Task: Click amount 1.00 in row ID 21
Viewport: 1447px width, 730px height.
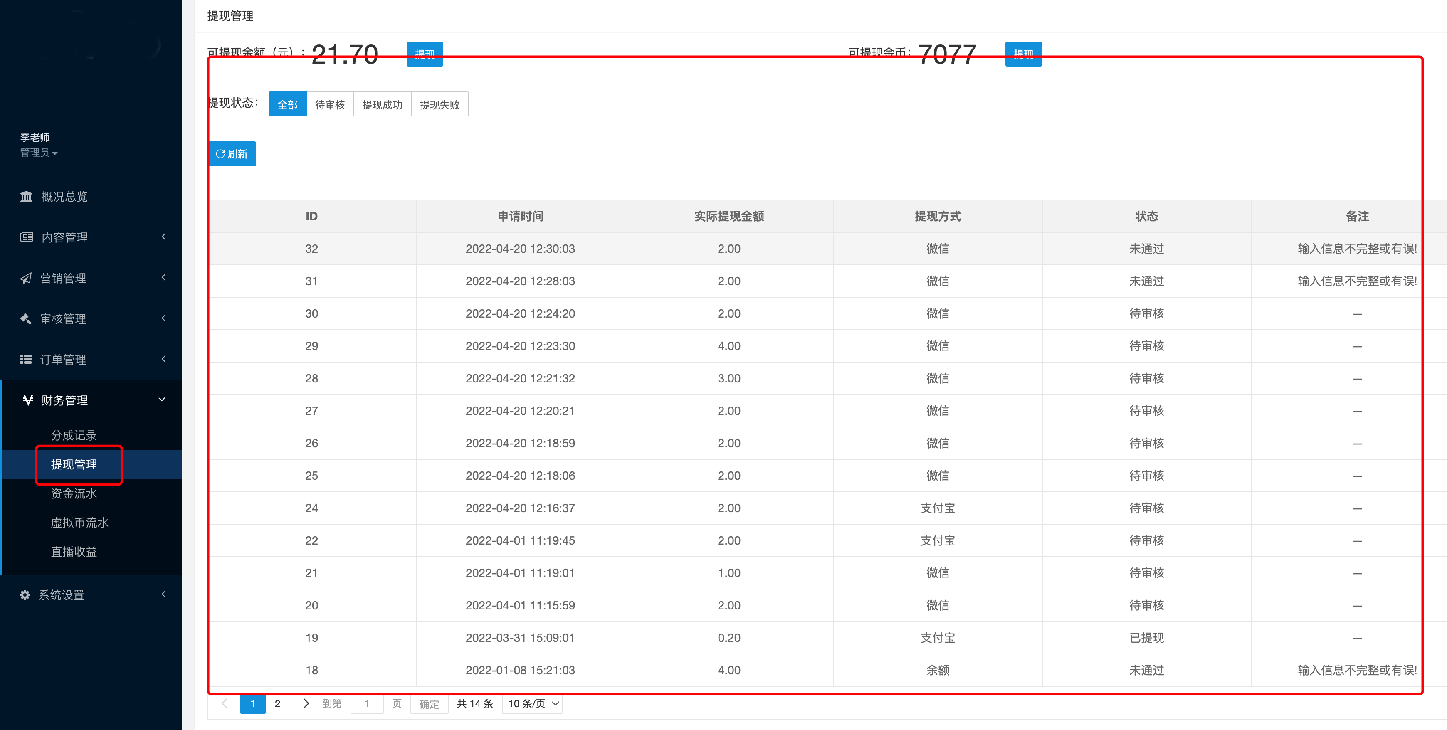Action: coord(729,573)
